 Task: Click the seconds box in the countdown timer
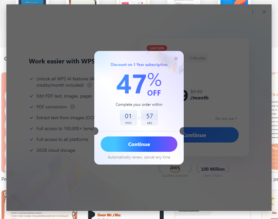149,118
